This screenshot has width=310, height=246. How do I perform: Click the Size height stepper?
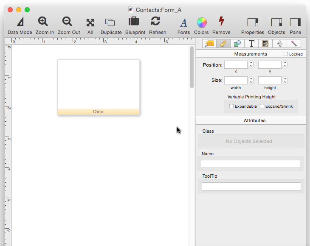(285, 80)
